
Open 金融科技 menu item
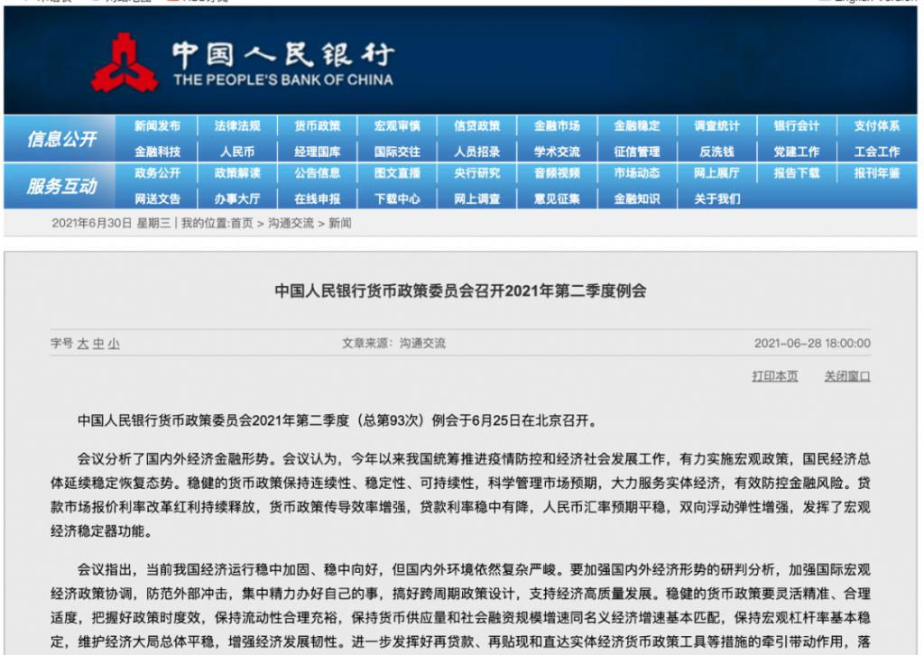click(157, 152)
